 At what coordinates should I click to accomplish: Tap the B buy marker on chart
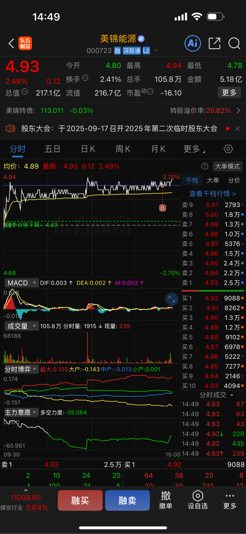point(162,208)
